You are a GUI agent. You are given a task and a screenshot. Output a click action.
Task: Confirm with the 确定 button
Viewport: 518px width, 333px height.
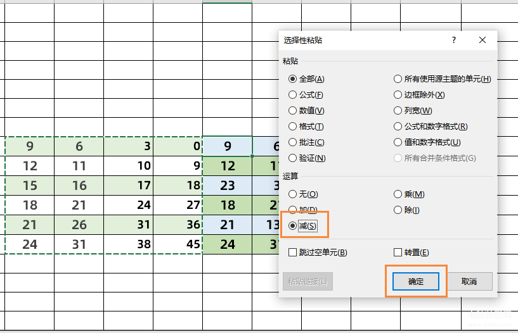[x=416, y=282]
